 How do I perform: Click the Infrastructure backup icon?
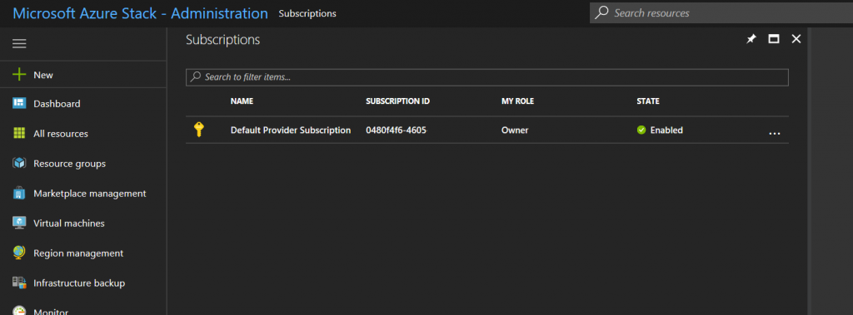click(x=20, y=283)
